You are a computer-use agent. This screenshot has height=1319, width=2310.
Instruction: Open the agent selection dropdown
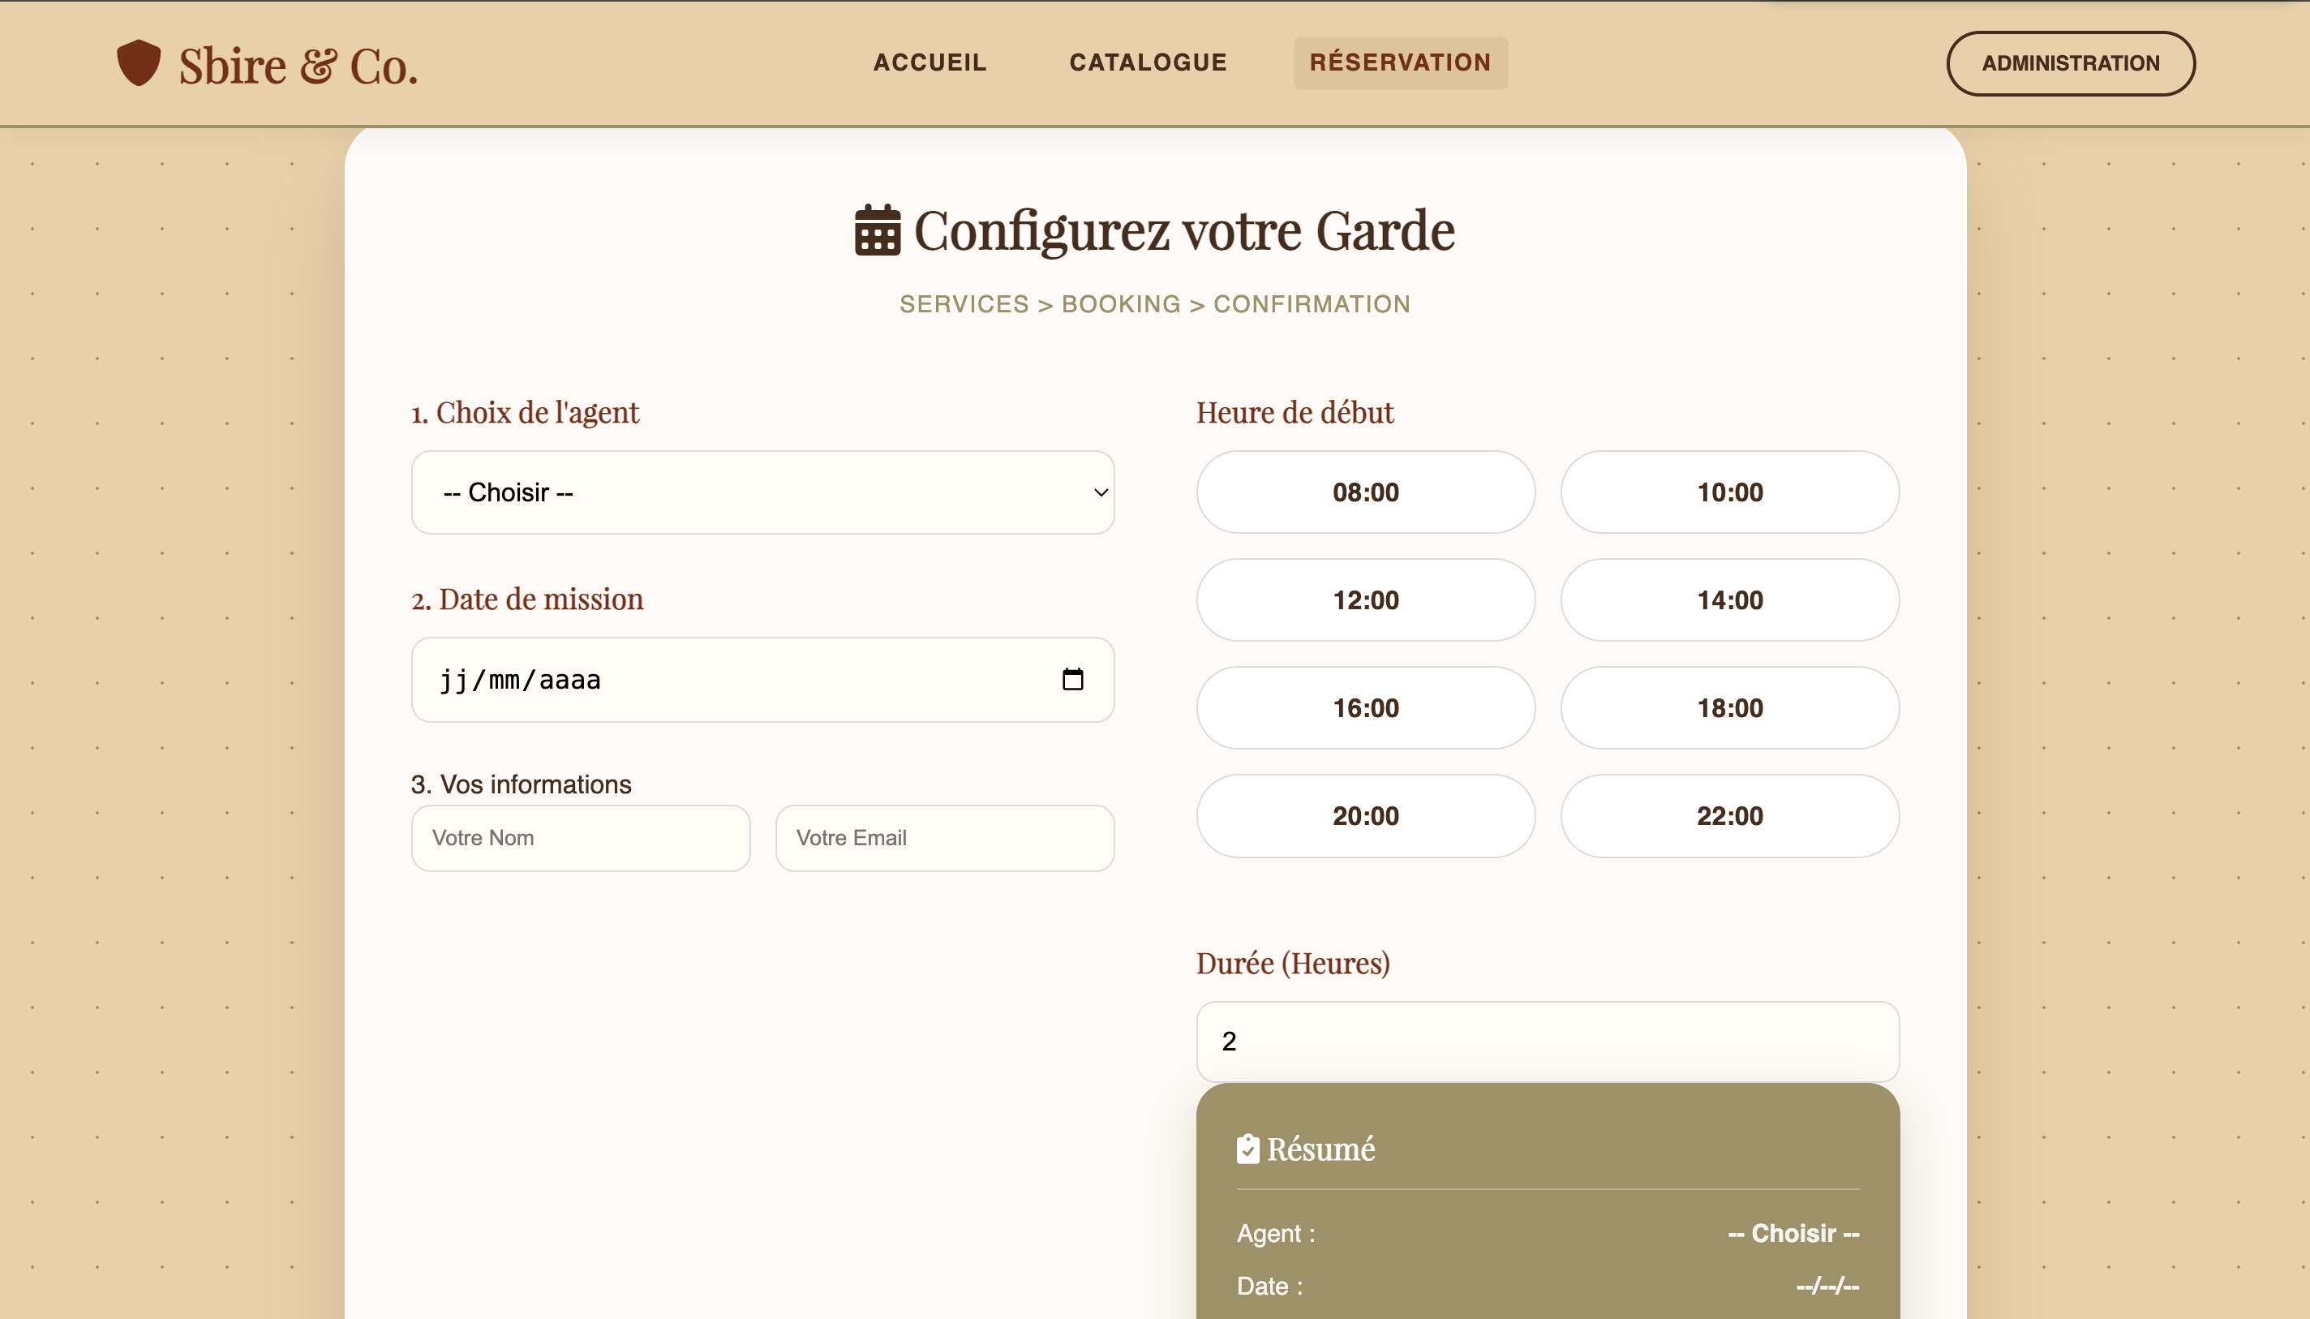point(762,492)
